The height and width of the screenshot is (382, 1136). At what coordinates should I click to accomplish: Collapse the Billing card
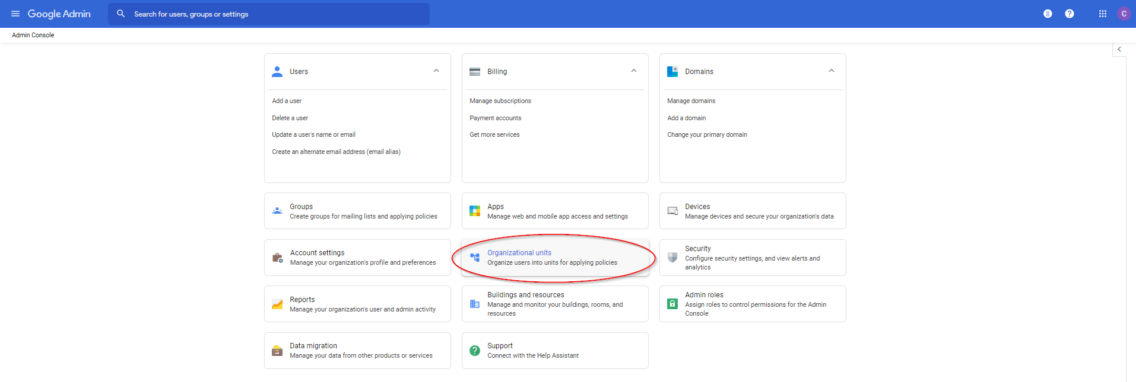634,70
